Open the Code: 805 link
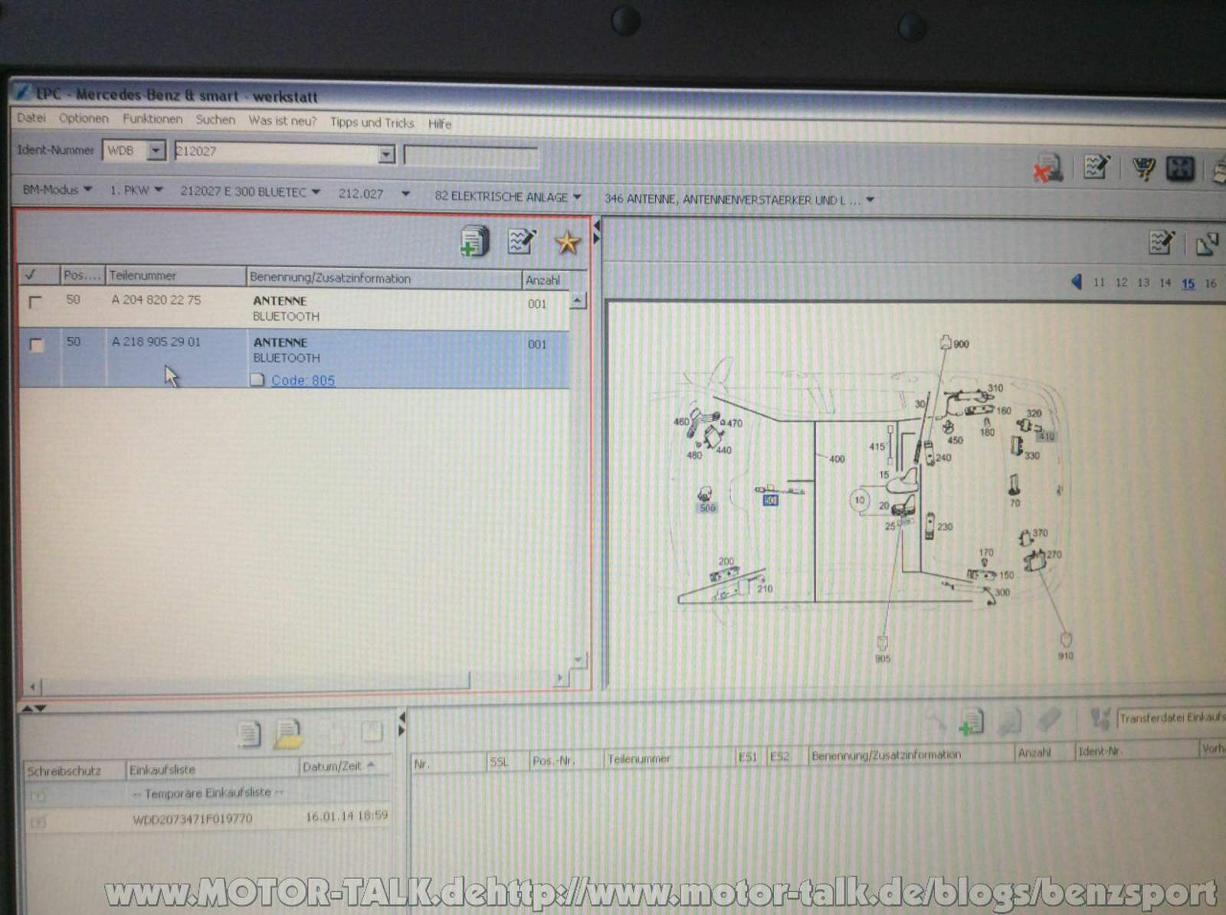The image size is (1226, 915). click(x=303, y=380)
